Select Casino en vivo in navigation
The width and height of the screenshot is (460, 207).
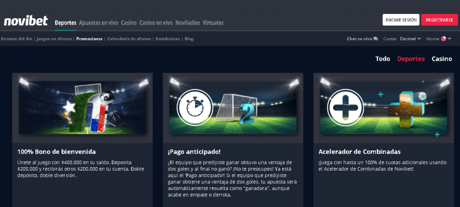(156, 22)
